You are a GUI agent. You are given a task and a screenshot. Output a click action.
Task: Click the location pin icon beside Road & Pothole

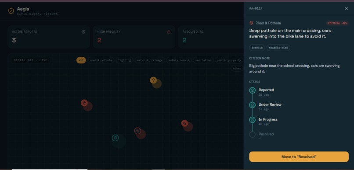(x=251, y=23)
